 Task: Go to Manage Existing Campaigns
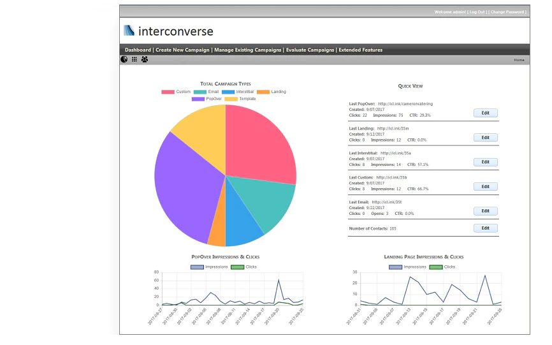coord(248,50)
